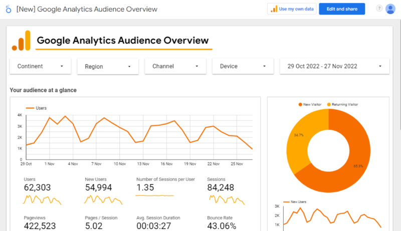Click the Pages / Session value 5.02

coord(94,226)
